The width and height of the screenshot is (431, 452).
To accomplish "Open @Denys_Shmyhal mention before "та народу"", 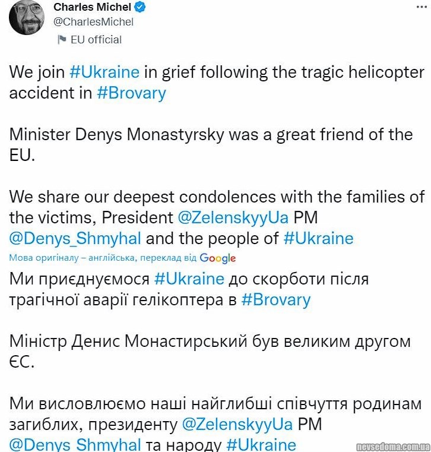I will click(x=75, y=445).
